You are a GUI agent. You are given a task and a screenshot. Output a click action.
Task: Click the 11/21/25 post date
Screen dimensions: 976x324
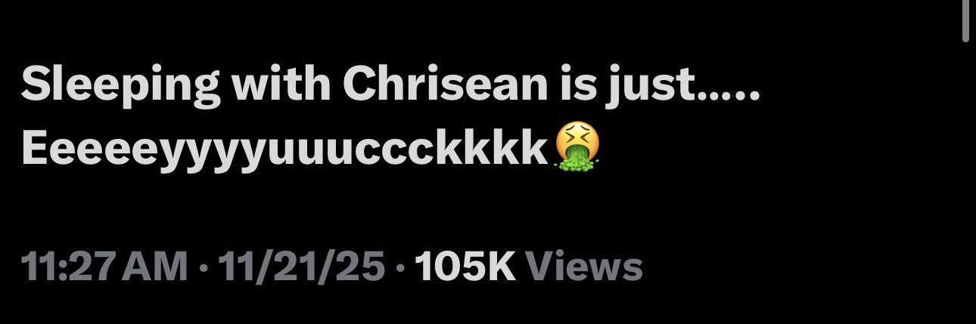301,267
